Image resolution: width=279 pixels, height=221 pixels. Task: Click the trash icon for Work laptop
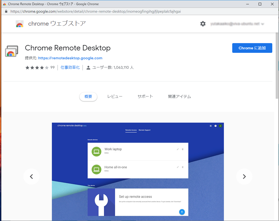pyautogui.click(x=183, y=149)
